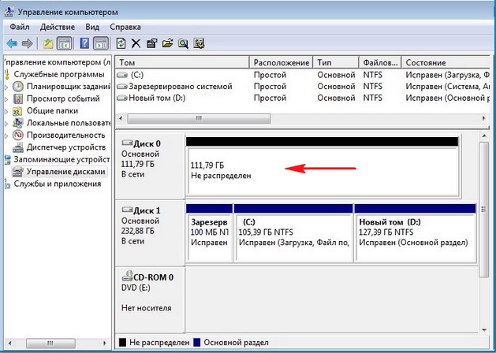Viewport: 496px width, 353px height.
Task: Expand the Планировщик заданий tree node
Action: (x=8, y=87)
